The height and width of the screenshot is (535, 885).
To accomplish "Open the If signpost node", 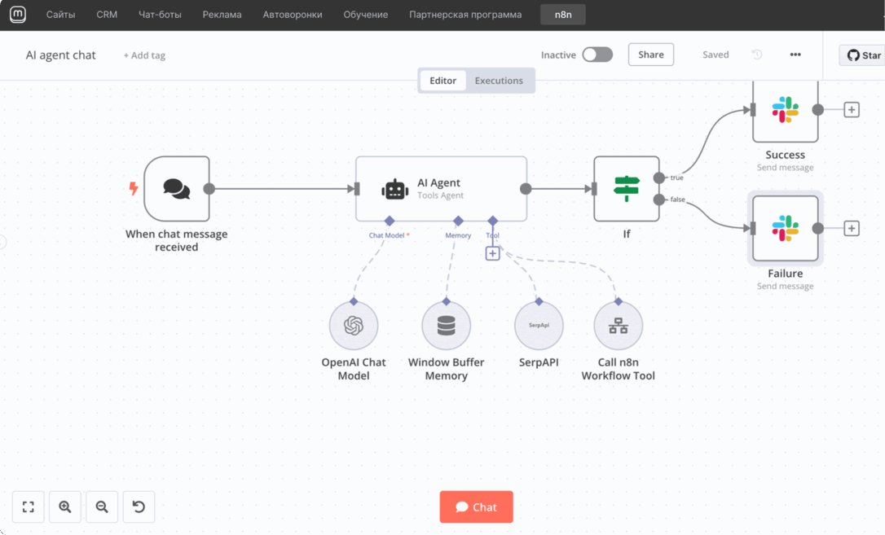I will click(x=626, y=189).
